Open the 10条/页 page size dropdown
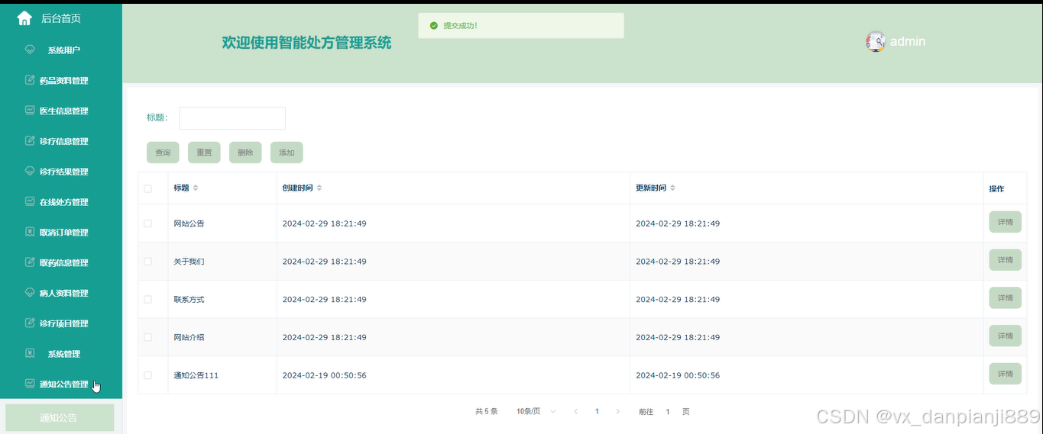1043x434 pixels. pyautogui.click(x=536, y=412)
